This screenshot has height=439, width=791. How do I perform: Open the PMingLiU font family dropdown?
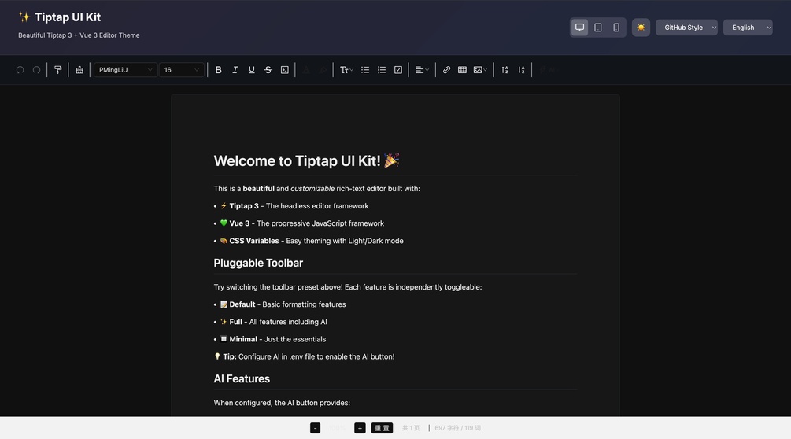coord(126,70)
